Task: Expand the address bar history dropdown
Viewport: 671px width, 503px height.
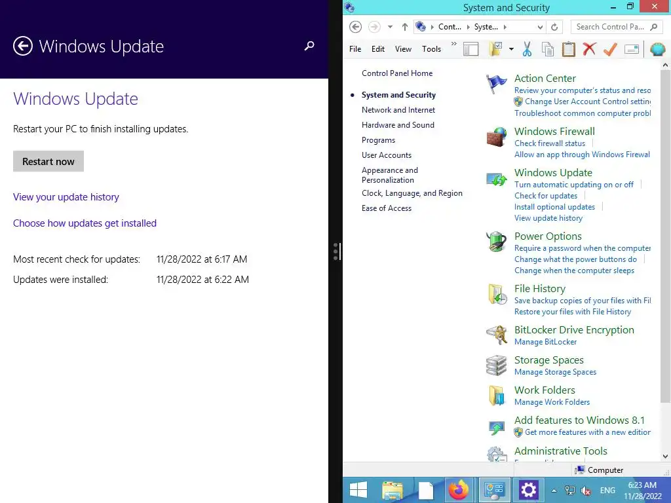Action: (540, 27)
